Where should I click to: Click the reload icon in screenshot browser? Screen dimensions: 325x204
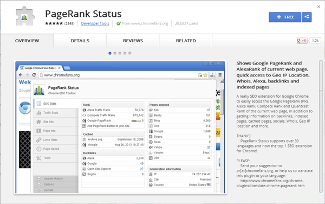[x=34, y=75]
